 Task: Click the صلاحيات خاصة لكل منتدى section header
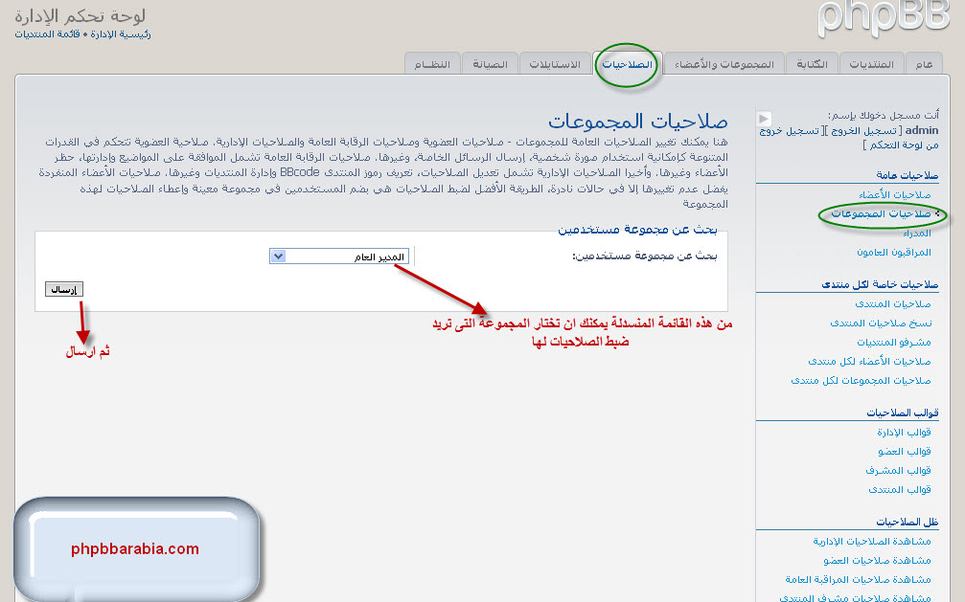click(880, 284)
